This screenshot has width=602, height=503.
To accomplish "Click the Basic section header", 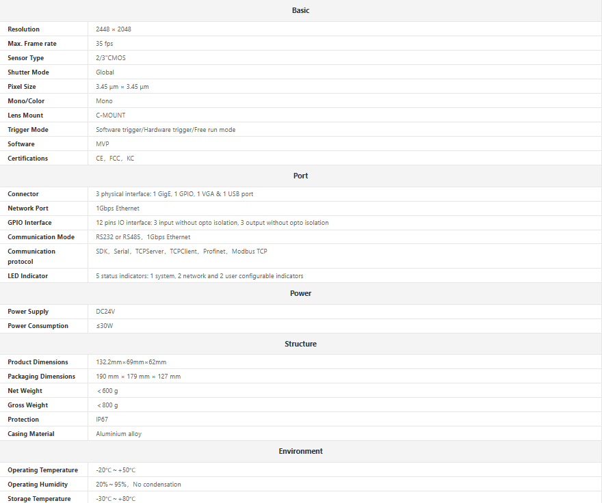I will pos(300,10).
